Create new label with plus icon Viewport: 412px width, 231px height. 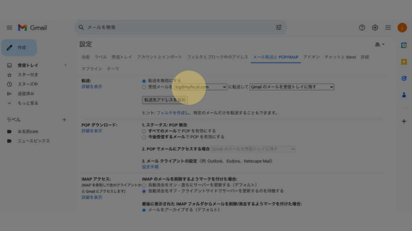(64, 120)
